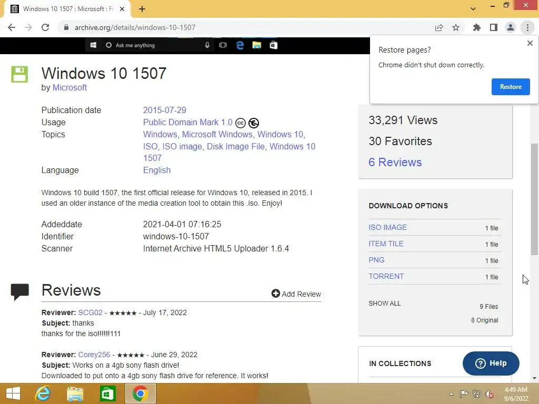This screenshot has width=539, height=404.
Task: Click the Help button
Action: click(491, 363)
